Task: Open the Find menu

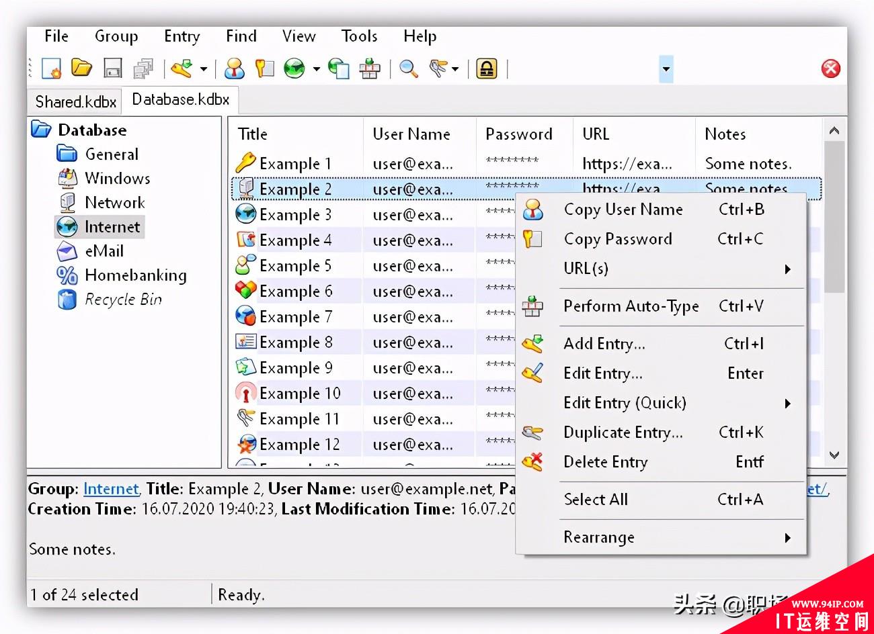Action: click(x=241, y=36)
